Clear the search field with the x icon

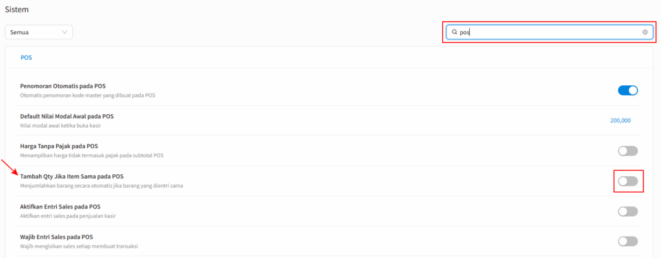coord(645,32)
